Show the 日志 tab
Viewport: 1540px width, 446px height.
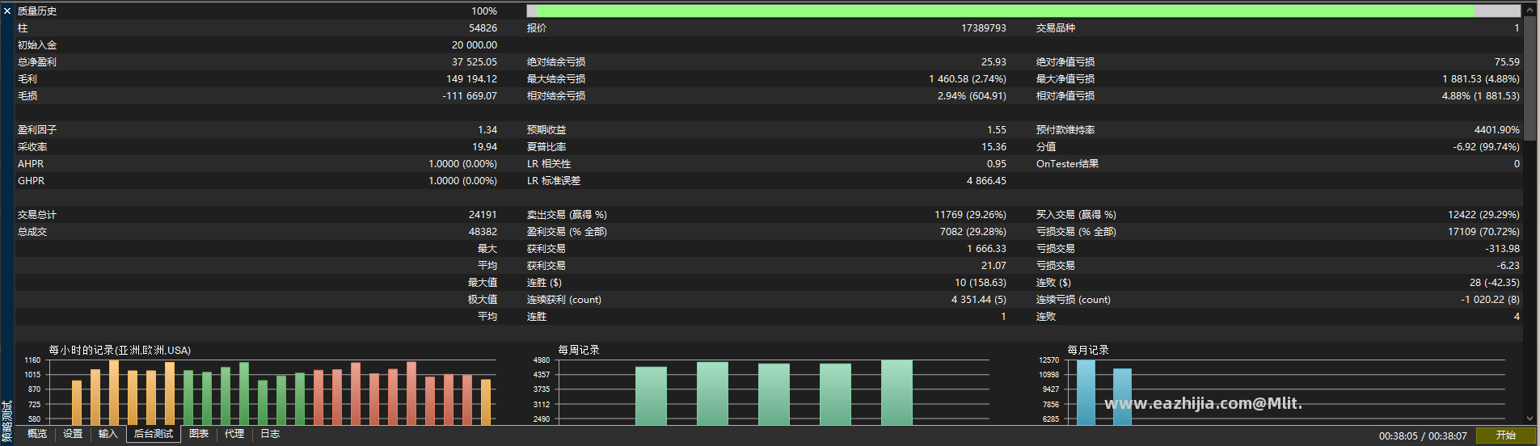pyautogui.click(x=270, y=434)
